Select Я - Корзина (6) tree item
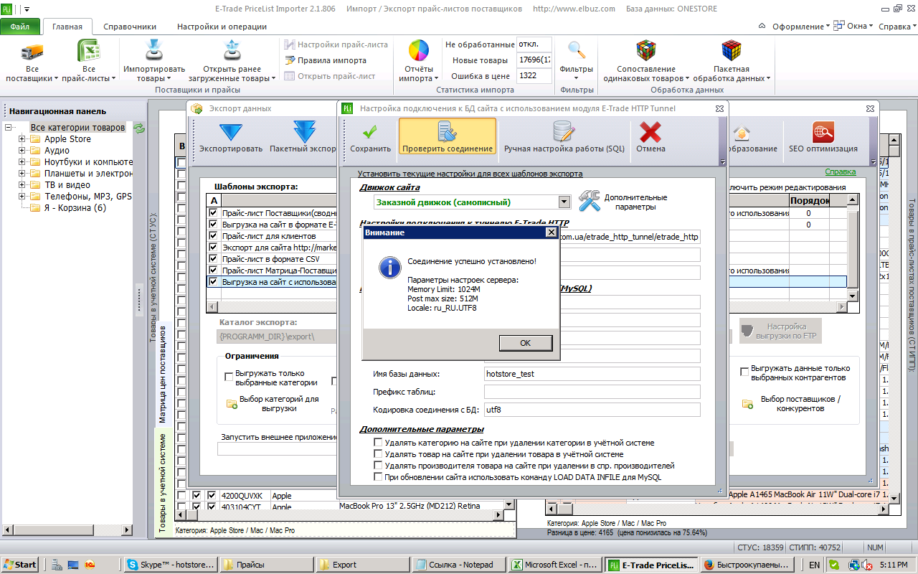918x574 pixels. point(75,208)
